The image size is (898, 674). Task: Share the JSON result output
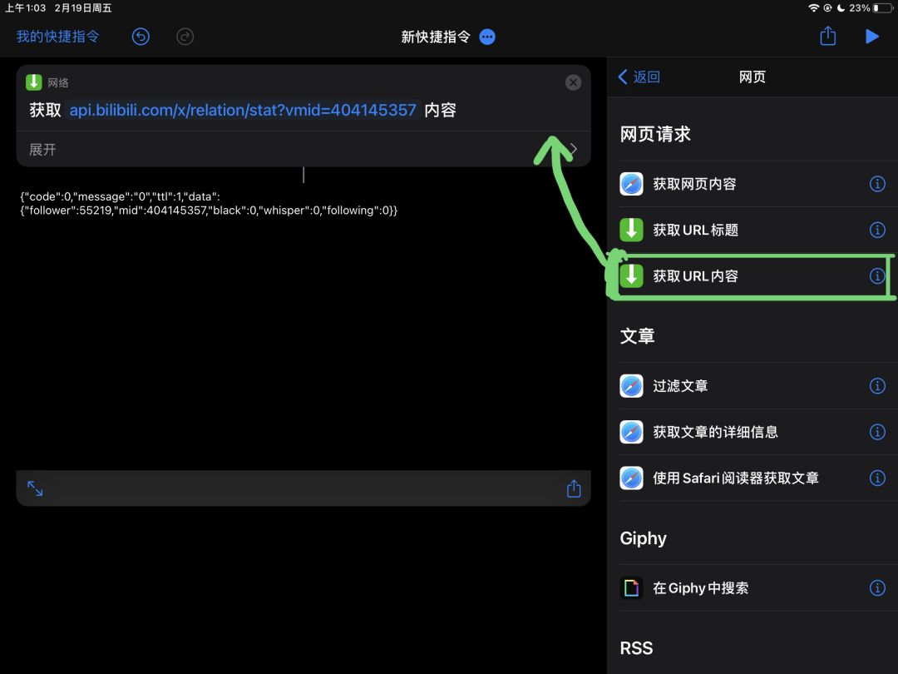[573, 488]
